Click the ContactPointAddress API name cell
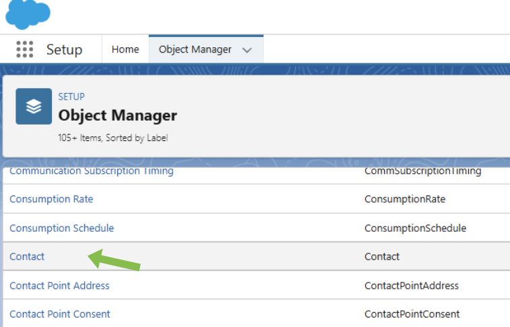 pos(412,286)
